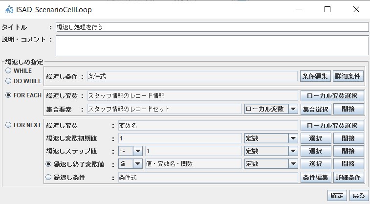Click the 詳細条件 button in top condition row
Viewport: 370px width, 204px height.
pyautogui.click(x=348, y=76)
